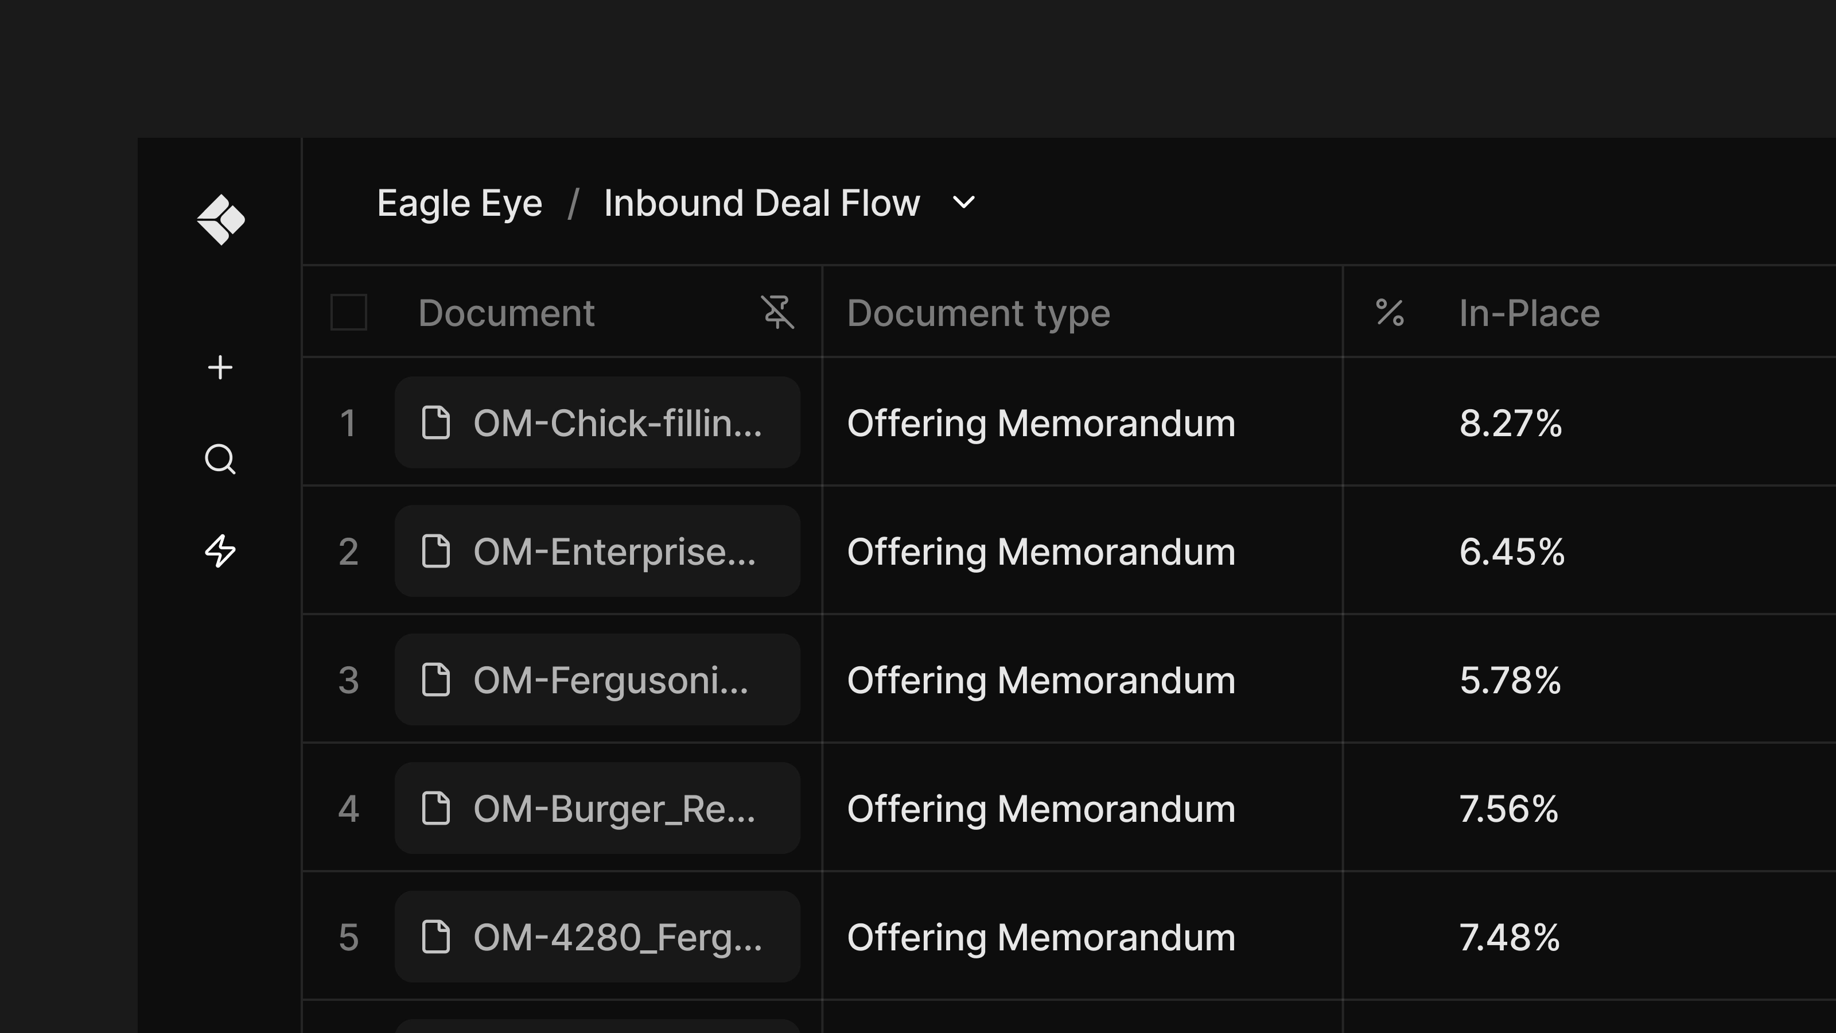This screenshot has width=1836, height=1033.
Task: Click the In-Place column header
Action: (x=1529, y=313)
